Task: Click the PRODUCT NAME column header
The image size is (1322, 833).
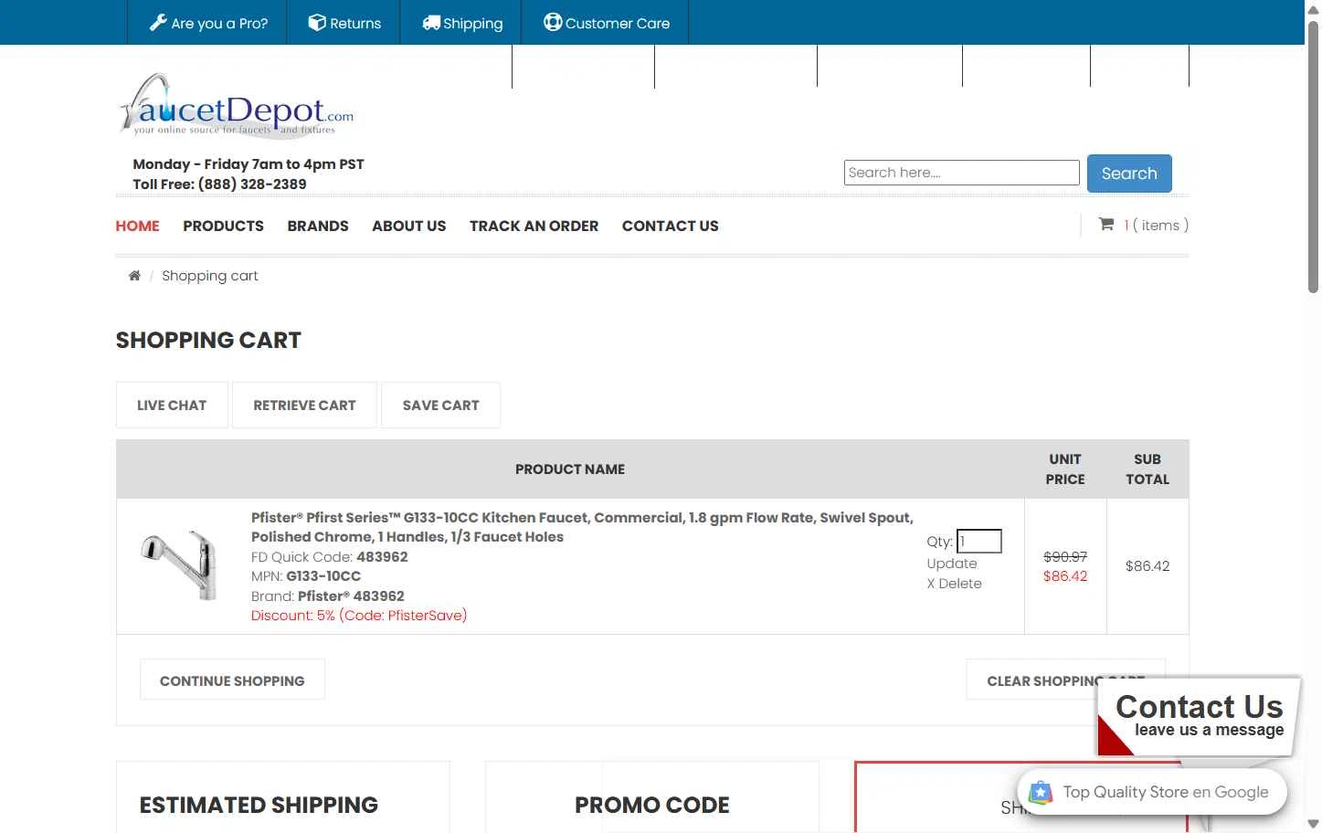Action: (570, 469)
